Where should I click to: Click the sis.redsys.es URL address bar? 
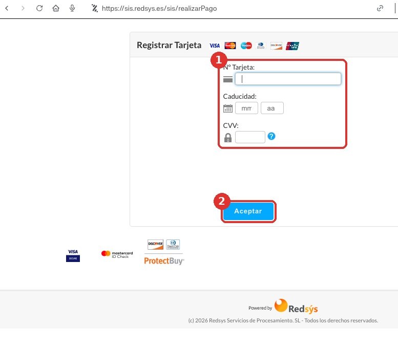click(159, 8)
